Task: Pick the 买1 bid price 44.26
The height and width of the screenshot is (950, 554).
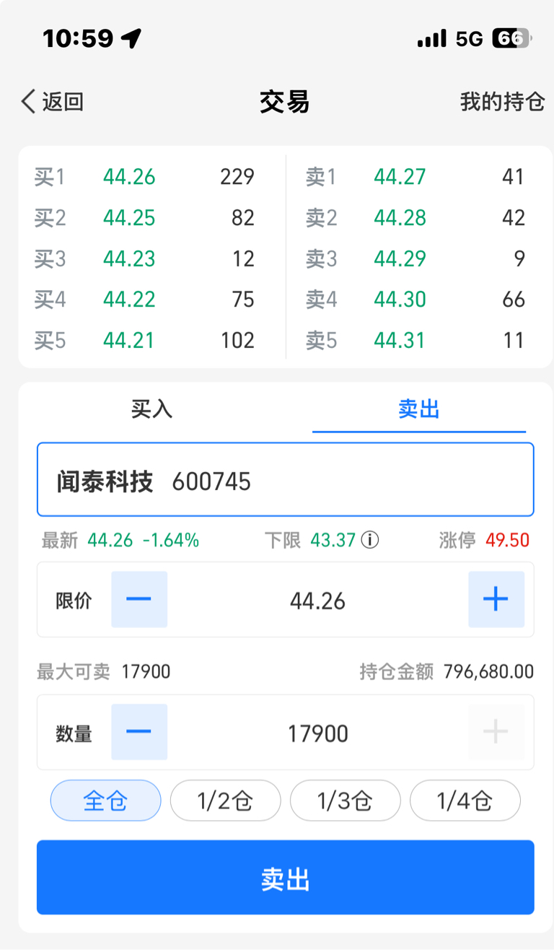Action: click(x=129, y=177)
